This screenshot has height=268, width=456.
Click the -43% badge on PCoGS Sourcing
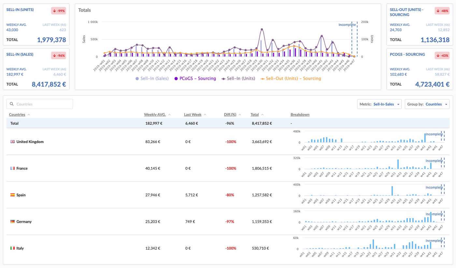pyautogui.click(x=442, y=56)
